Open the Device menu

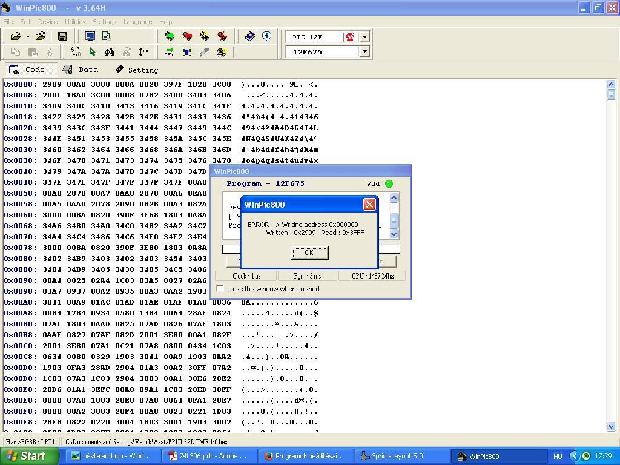[48, 22]
